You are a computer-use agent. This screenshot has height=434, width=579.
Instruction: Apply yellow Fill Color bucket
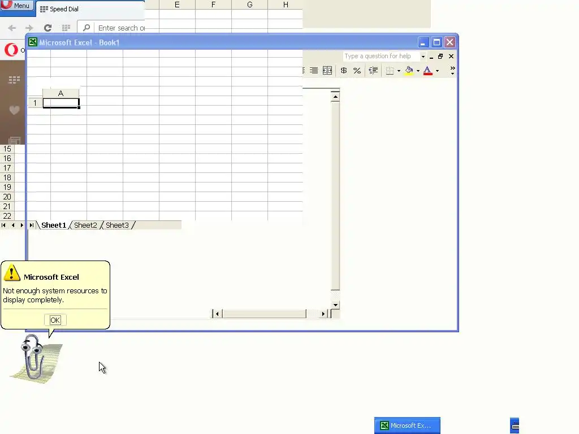(409, 71)
